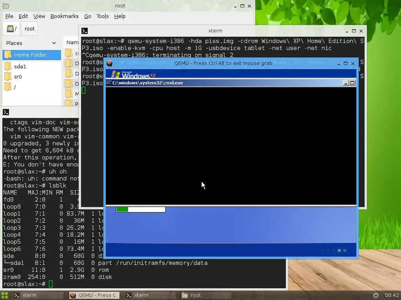Open the File menu in file manager
Screen dimensions: 401x300
(x=9, y=16)
